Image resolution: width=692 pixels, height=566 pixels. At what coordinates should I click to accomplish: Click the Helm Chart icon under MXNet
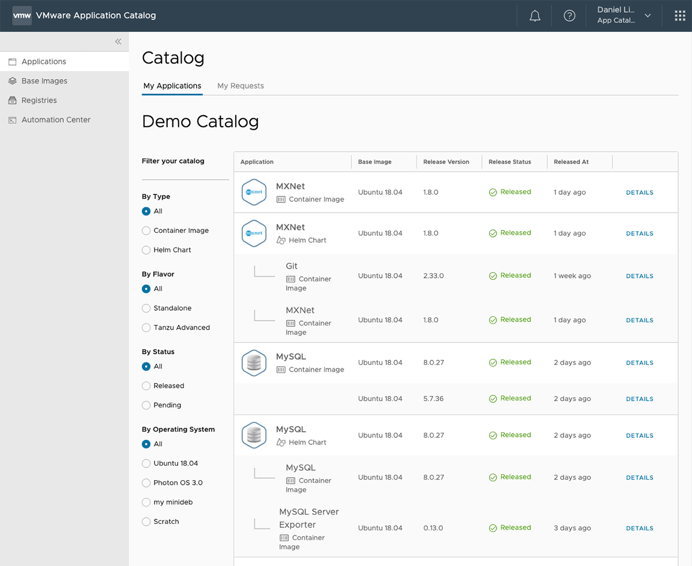click(x=281, y=240)
